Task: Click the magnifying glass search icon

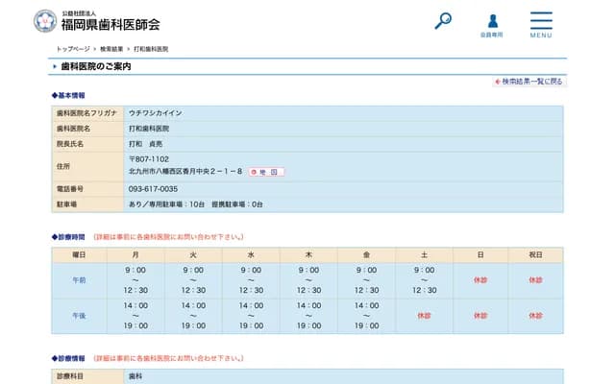Action: pos(443,20)
